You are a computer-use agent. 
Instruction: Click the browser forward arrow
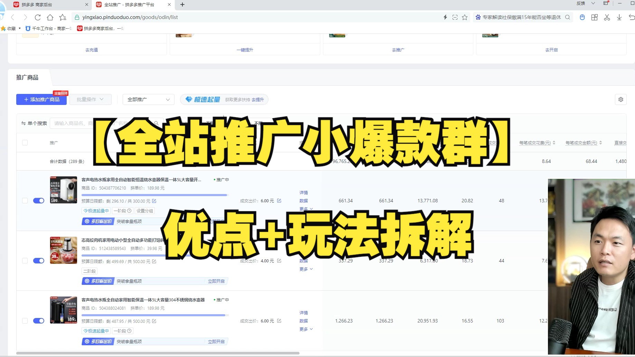coord(25,17)
